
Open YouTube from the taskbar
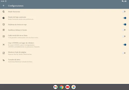tap(68, 87)
